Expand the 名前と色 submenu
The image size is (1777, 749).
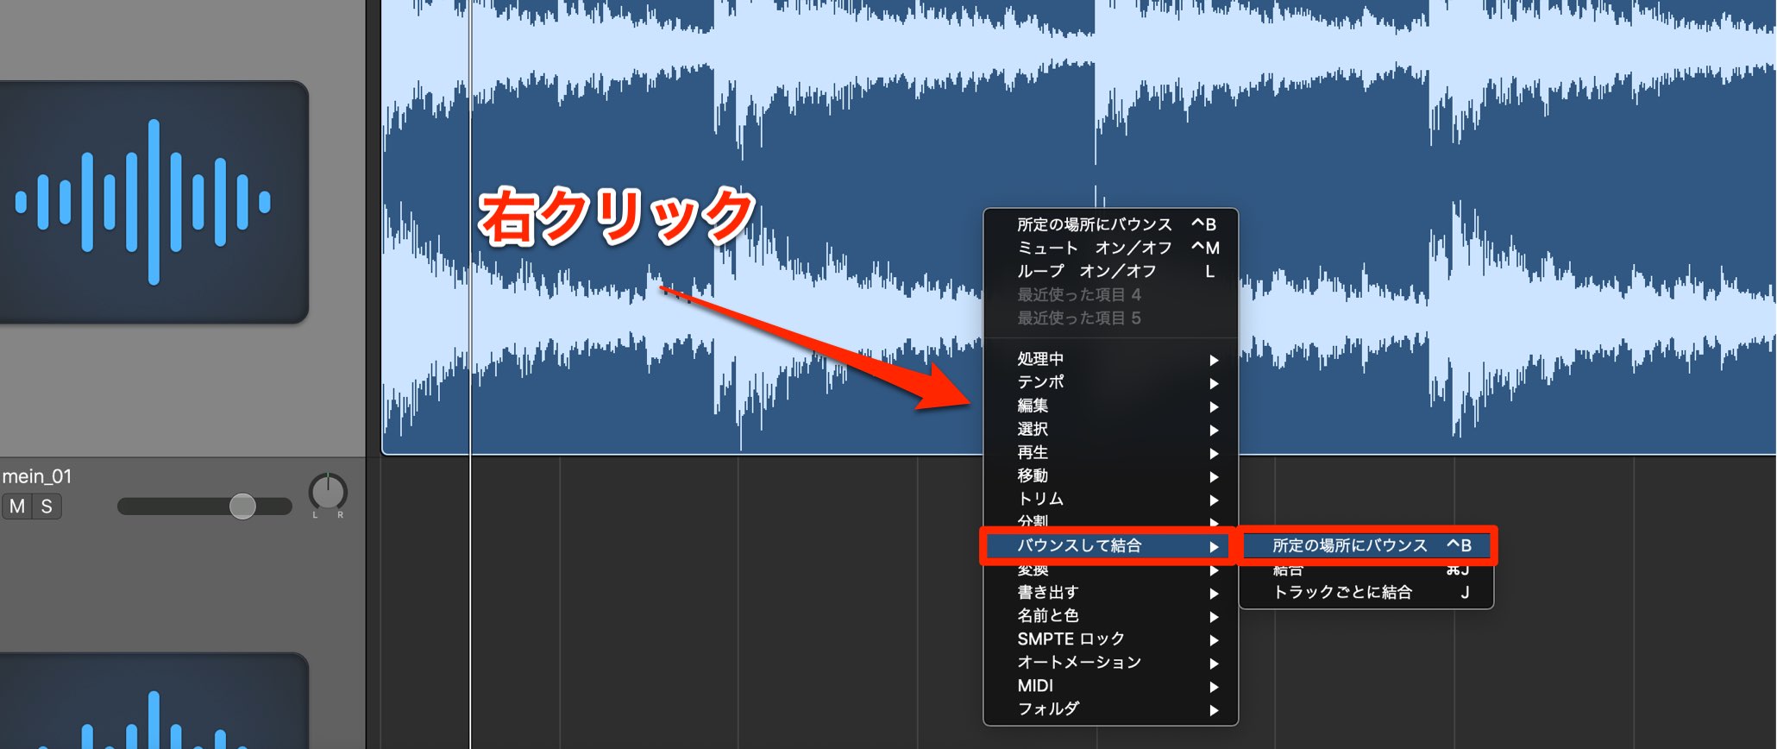[1111, 615]
